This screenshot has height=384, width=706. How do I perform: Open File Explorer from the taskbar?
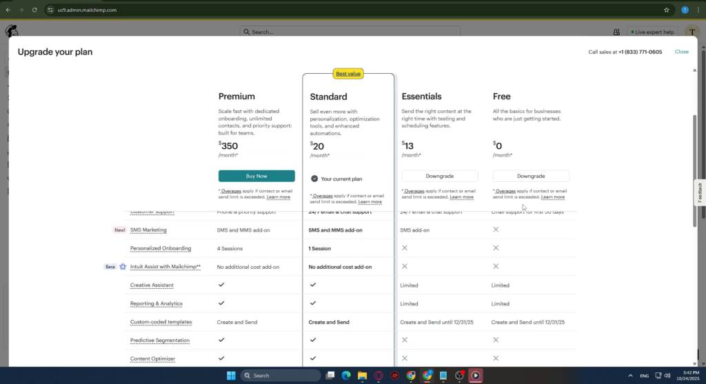coord(362,376)
